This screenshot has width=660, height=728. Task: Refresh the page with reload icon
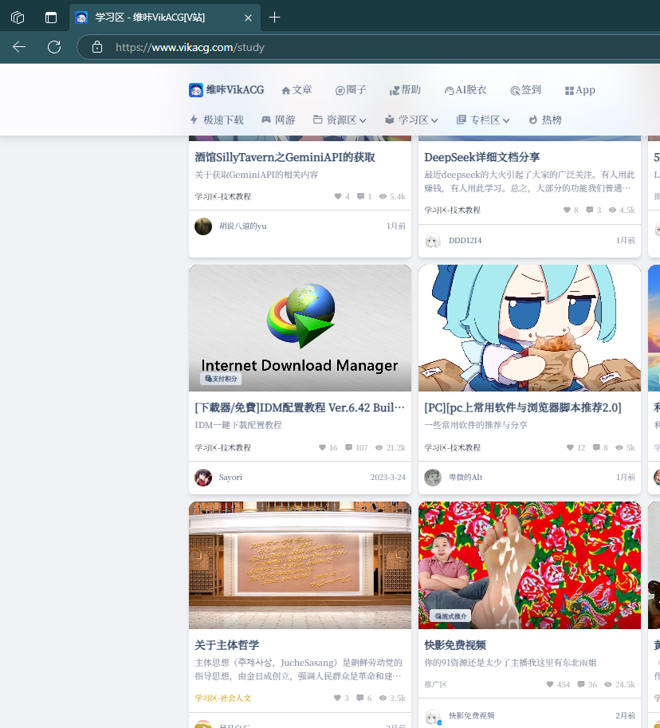point(54,47)
